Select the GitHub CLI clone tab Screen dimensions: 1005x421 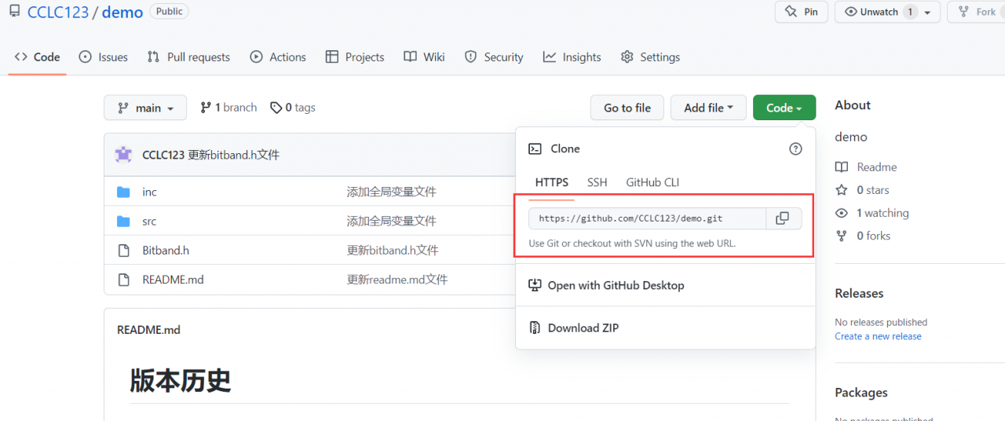[652, 182]
